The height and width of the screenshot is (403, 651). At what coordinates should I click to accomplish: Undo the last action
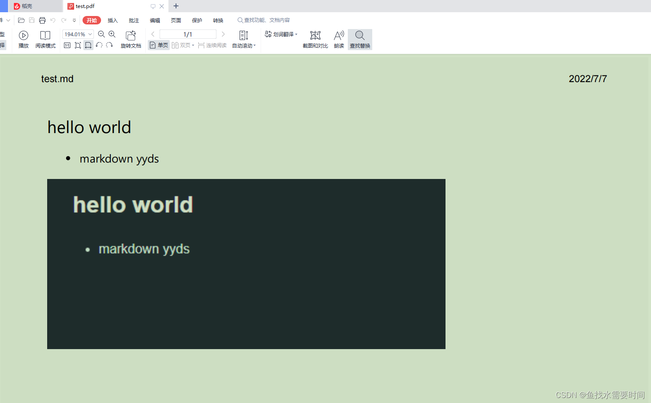tap(53, 20)
